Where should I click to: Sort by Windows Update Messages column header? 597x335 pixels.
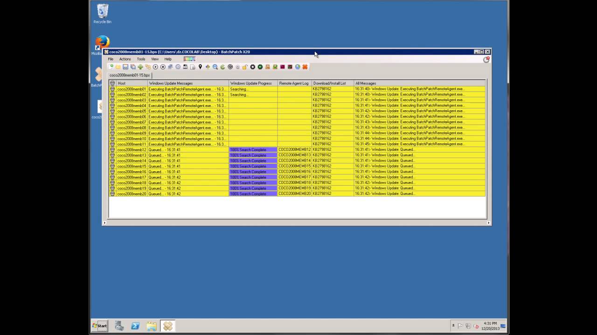point(188,83)
